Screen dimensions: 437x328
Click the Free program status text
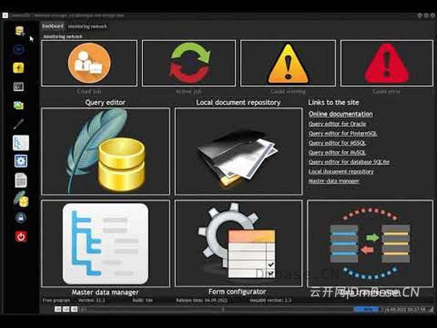point(56,301)
